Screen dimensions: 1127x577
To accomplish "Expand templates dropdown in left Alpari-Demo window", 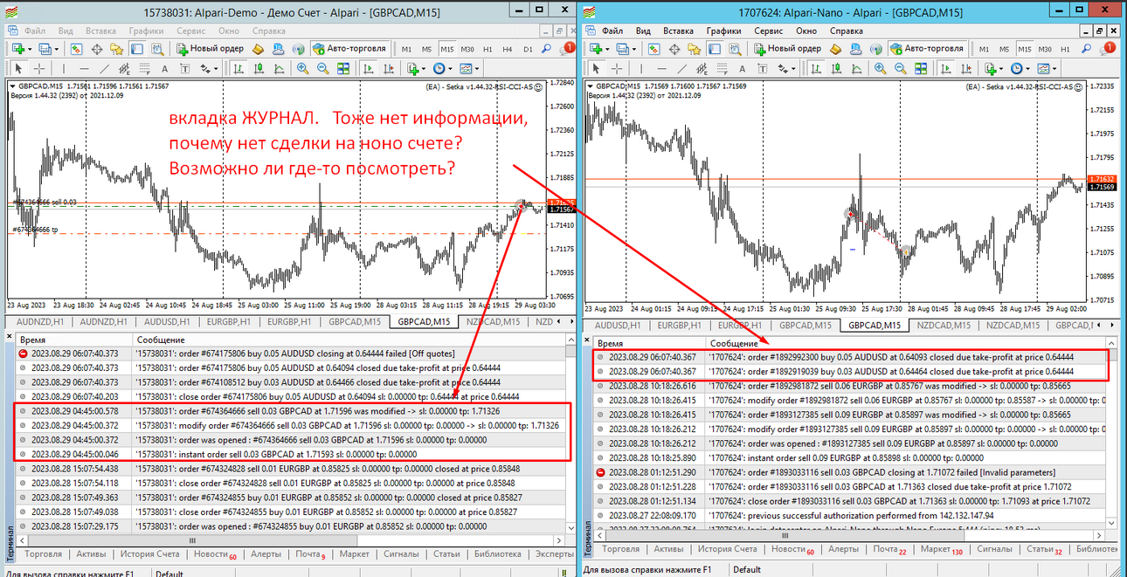I will 477,68.
